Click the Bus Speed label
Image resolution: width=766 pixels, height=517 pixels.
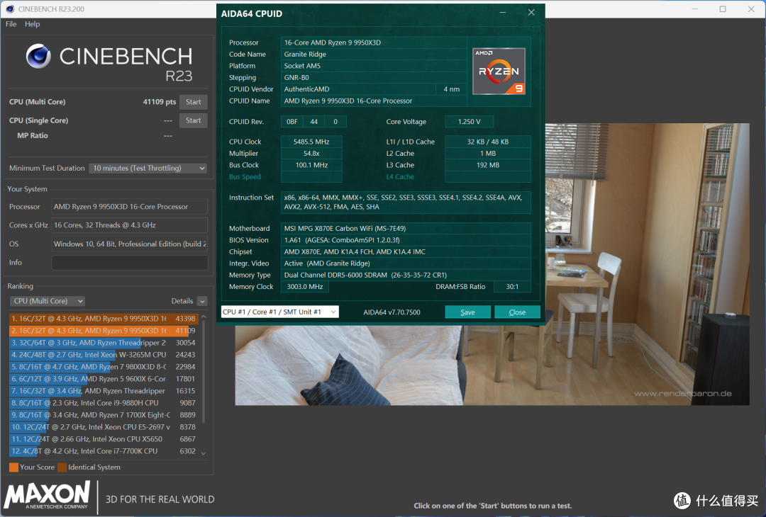click(x=245, y=177)
